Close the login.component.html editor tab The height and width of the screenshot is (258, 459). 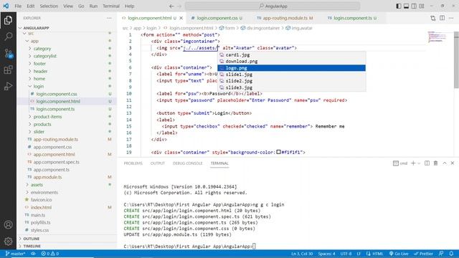(x=181, y=18)
